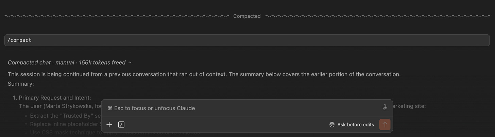
Task: Open the plus attachment menu
Action: click(109, 124)
